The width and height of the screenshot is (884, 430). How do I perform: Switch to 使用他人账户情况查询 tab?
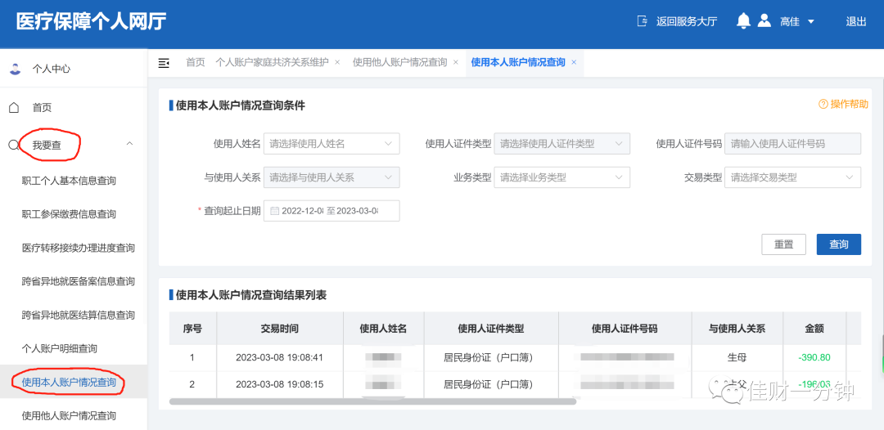(399, 62)
